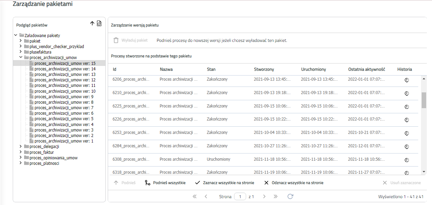Viewport: 432px width, 205px height.
Task: Click the table vertical scrollbar thumb
Action: (x=424, y=100)
